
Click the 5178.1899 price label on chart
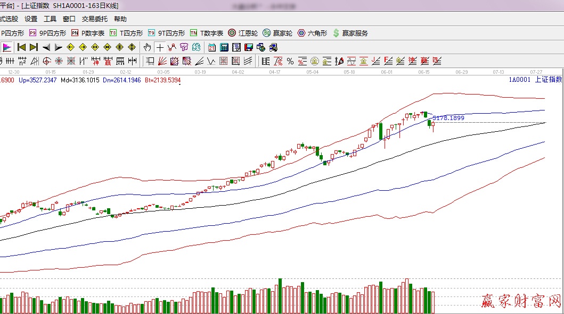pos(448,118)
